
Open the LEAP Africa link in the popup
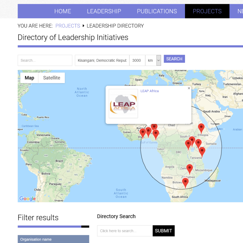coord(149,91)
